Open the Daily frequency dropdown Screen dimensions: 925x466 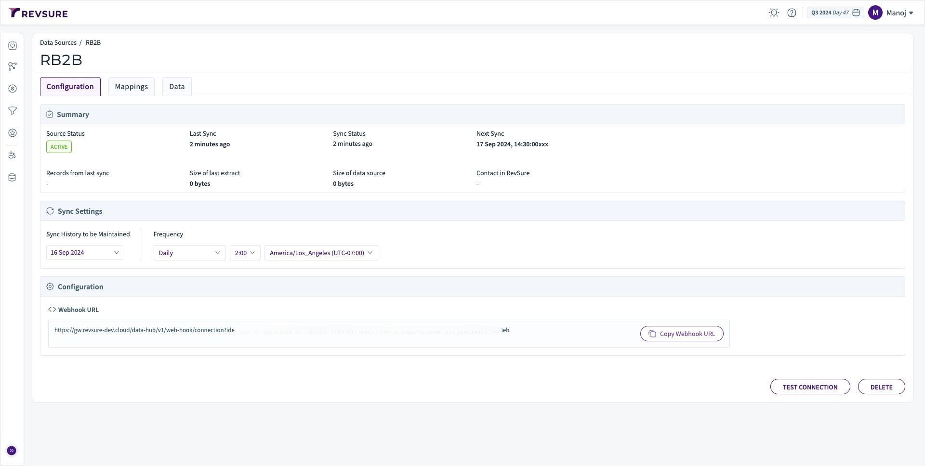click(190, 253)
